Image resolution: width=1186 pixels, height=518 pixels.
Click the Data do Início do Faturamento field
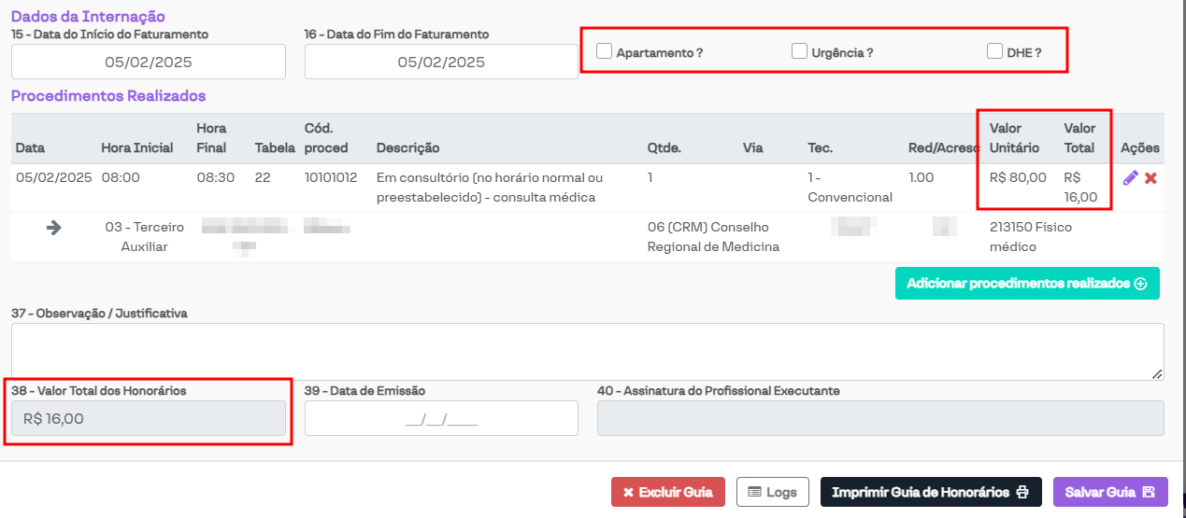click(149, 63)
